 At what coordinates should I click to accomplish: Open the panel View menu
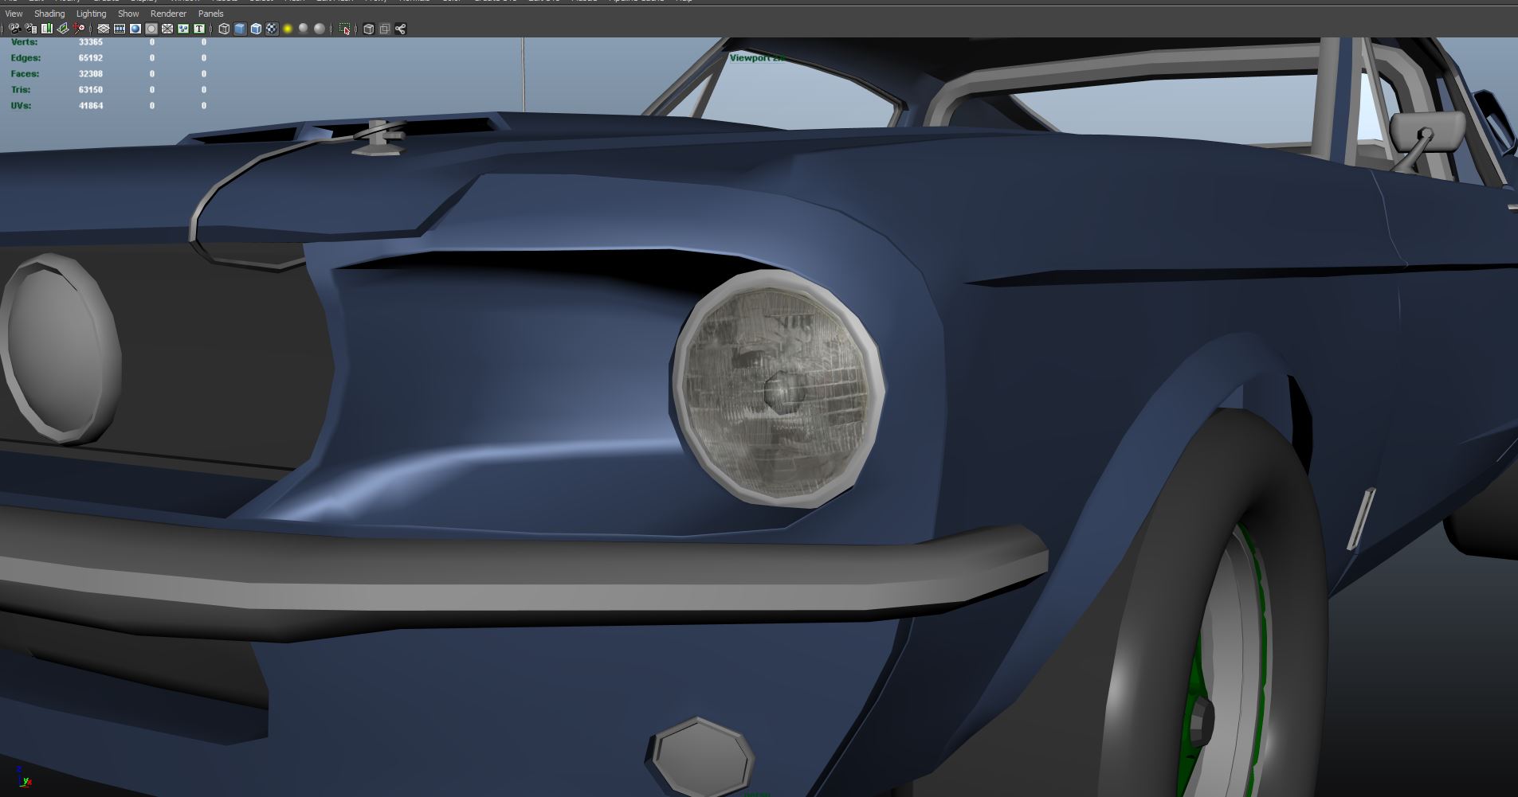click(x=14, y=14)
